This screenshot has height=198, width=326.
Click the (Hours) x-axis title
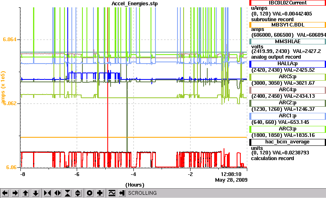point(135,185)
